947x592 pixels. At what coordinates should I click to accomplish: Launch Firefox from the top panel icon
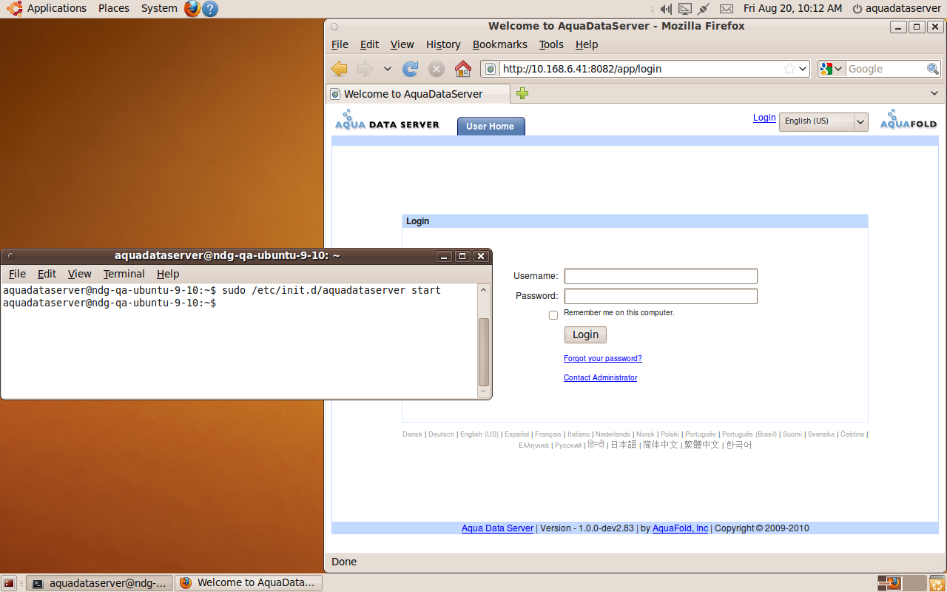pyautogui.click(x=192, y=8)
